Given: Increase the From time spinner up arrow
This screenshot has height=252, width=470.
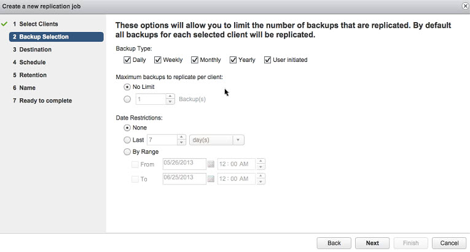Looking at the screenshot, I should coord(260,161).
